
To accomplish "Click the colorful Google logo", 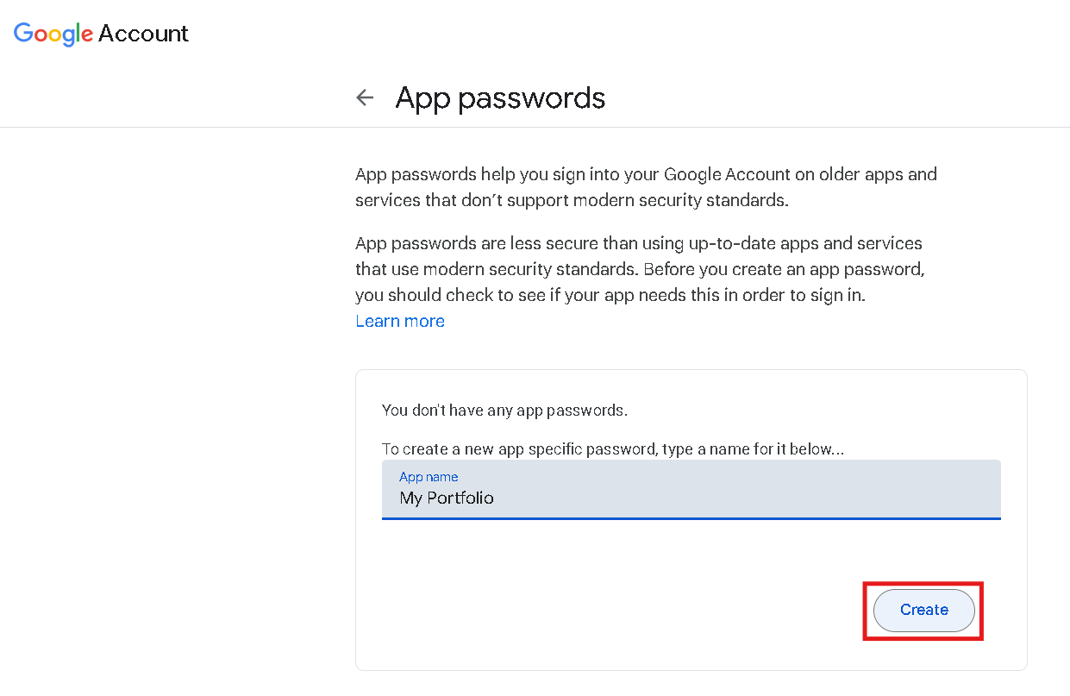I will point(53,34).
